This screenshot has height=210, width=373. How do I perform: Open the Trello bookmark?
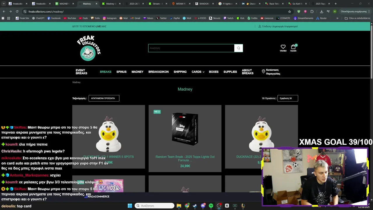[x=95, y=18]
